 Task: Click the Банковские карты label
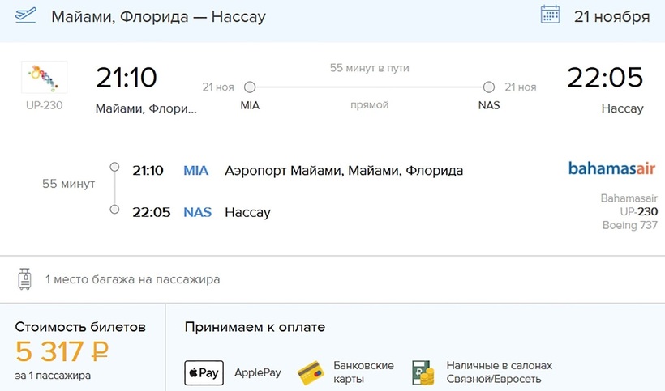coord(363,372)
